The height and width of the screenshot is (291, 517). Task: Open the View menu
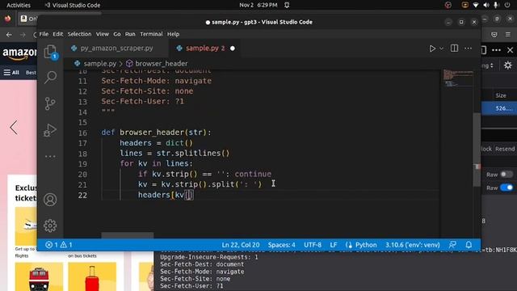[103, 34]
